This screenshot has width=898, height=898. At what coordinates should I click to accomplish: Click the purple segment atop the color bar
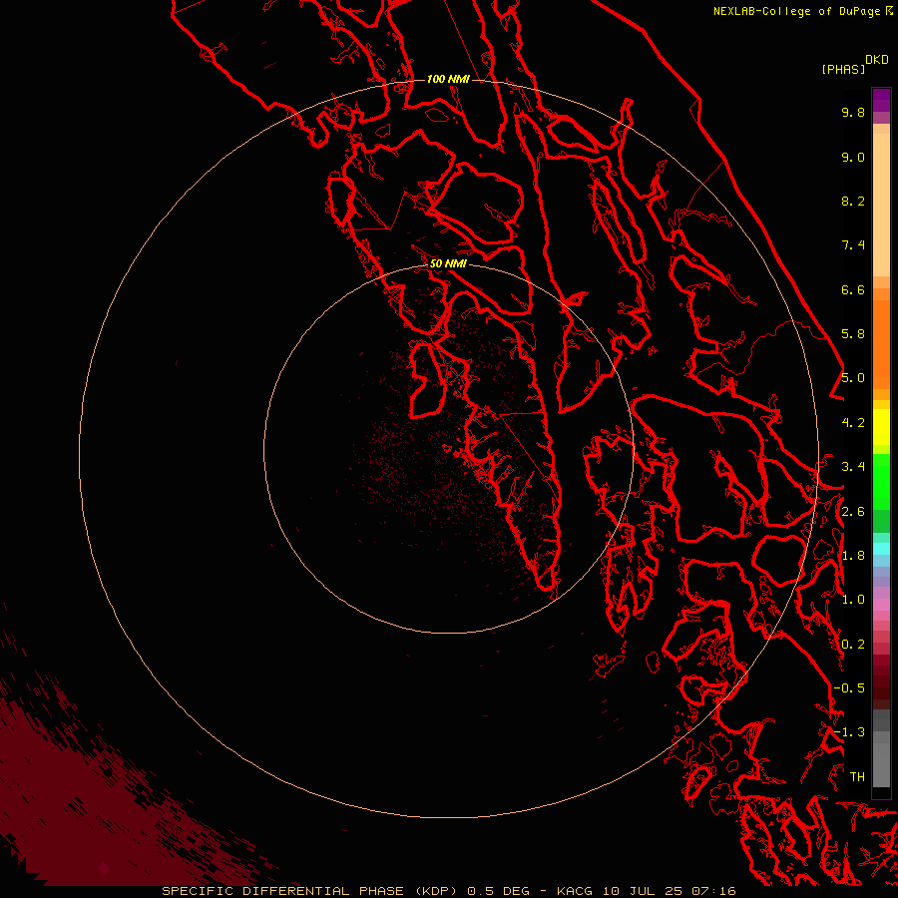(x=881, y=100)
